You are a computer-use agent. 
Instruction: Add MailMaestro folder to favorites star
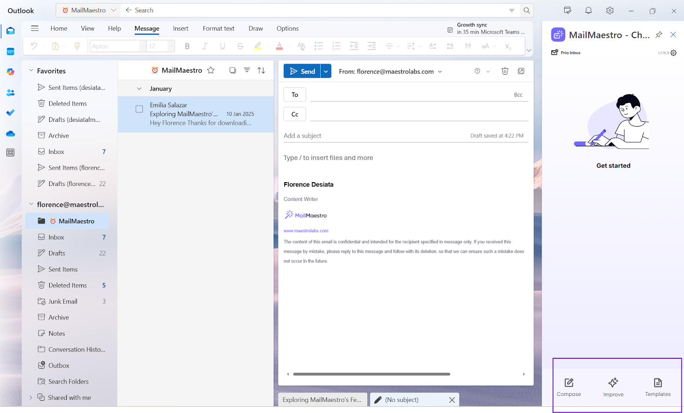pyautogui.click(x=211, y=70)
